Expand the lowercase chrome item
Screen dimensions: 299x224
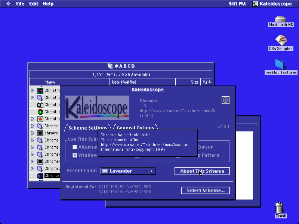point(33,133)
